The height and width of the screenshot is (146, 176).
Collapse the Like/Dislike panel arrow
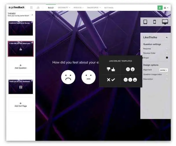click(167, 37)
